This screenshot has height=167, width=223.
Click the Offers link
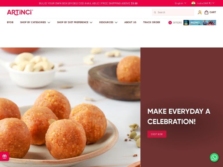click(177, 23)
